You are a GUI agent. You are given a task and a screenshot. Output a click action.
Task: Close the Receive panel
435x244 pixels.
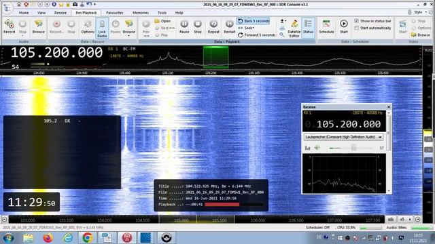[x=389, y=107]
